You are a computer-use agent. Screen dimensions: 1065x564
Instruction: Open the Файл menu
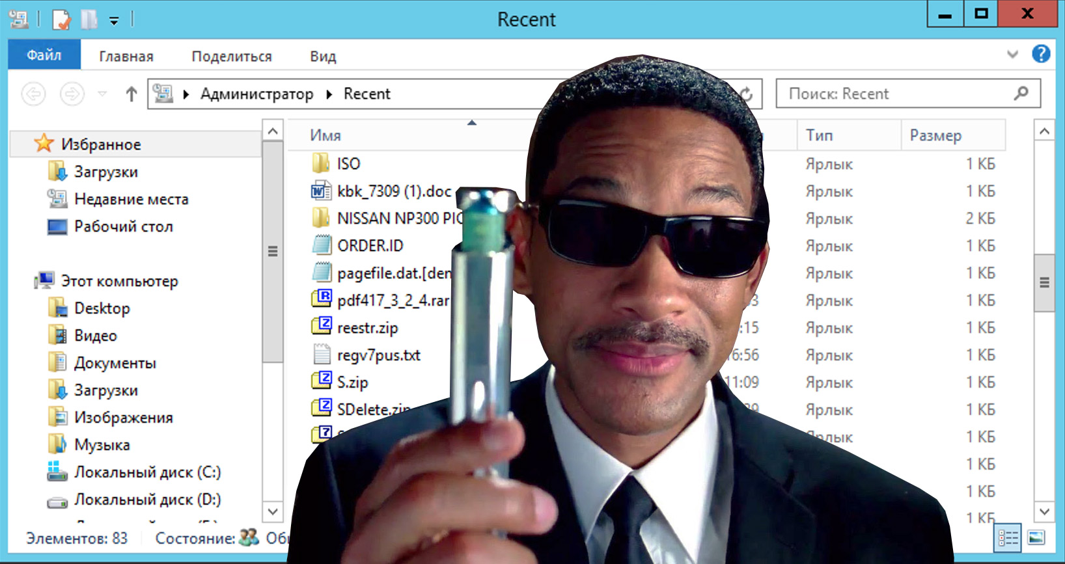pyautogui.click(x=44, y=55)
